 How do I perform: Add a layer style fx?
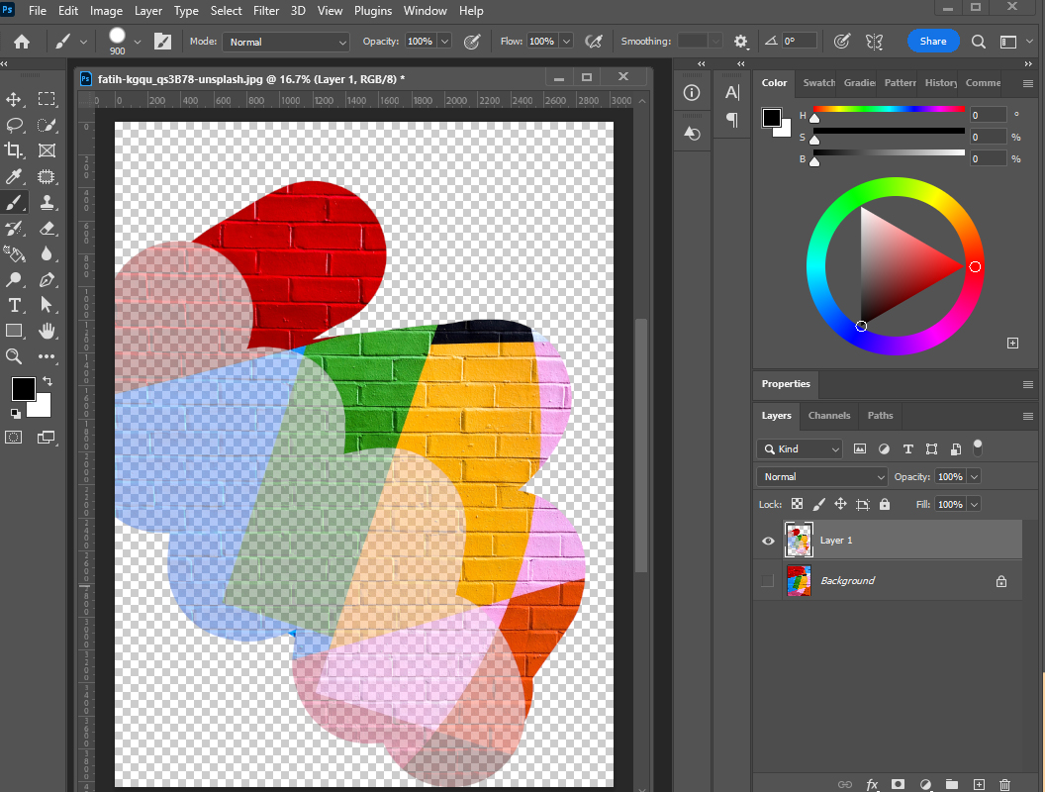click(872, 785)
